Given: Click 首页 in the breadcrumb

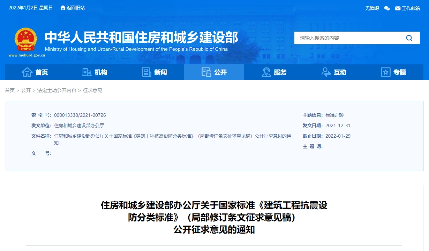Looking at the screenshot, I should tap(10, 90).
